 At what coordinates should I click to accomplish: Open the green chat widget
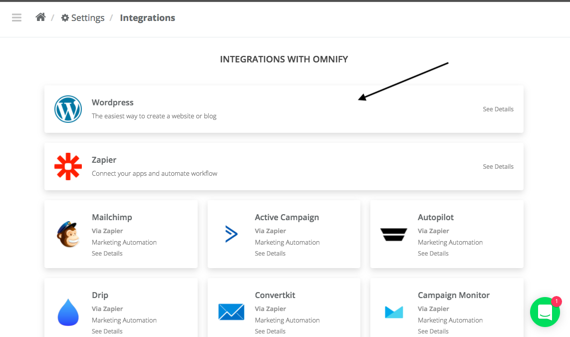pyautogui.click(x=545, y=312)
